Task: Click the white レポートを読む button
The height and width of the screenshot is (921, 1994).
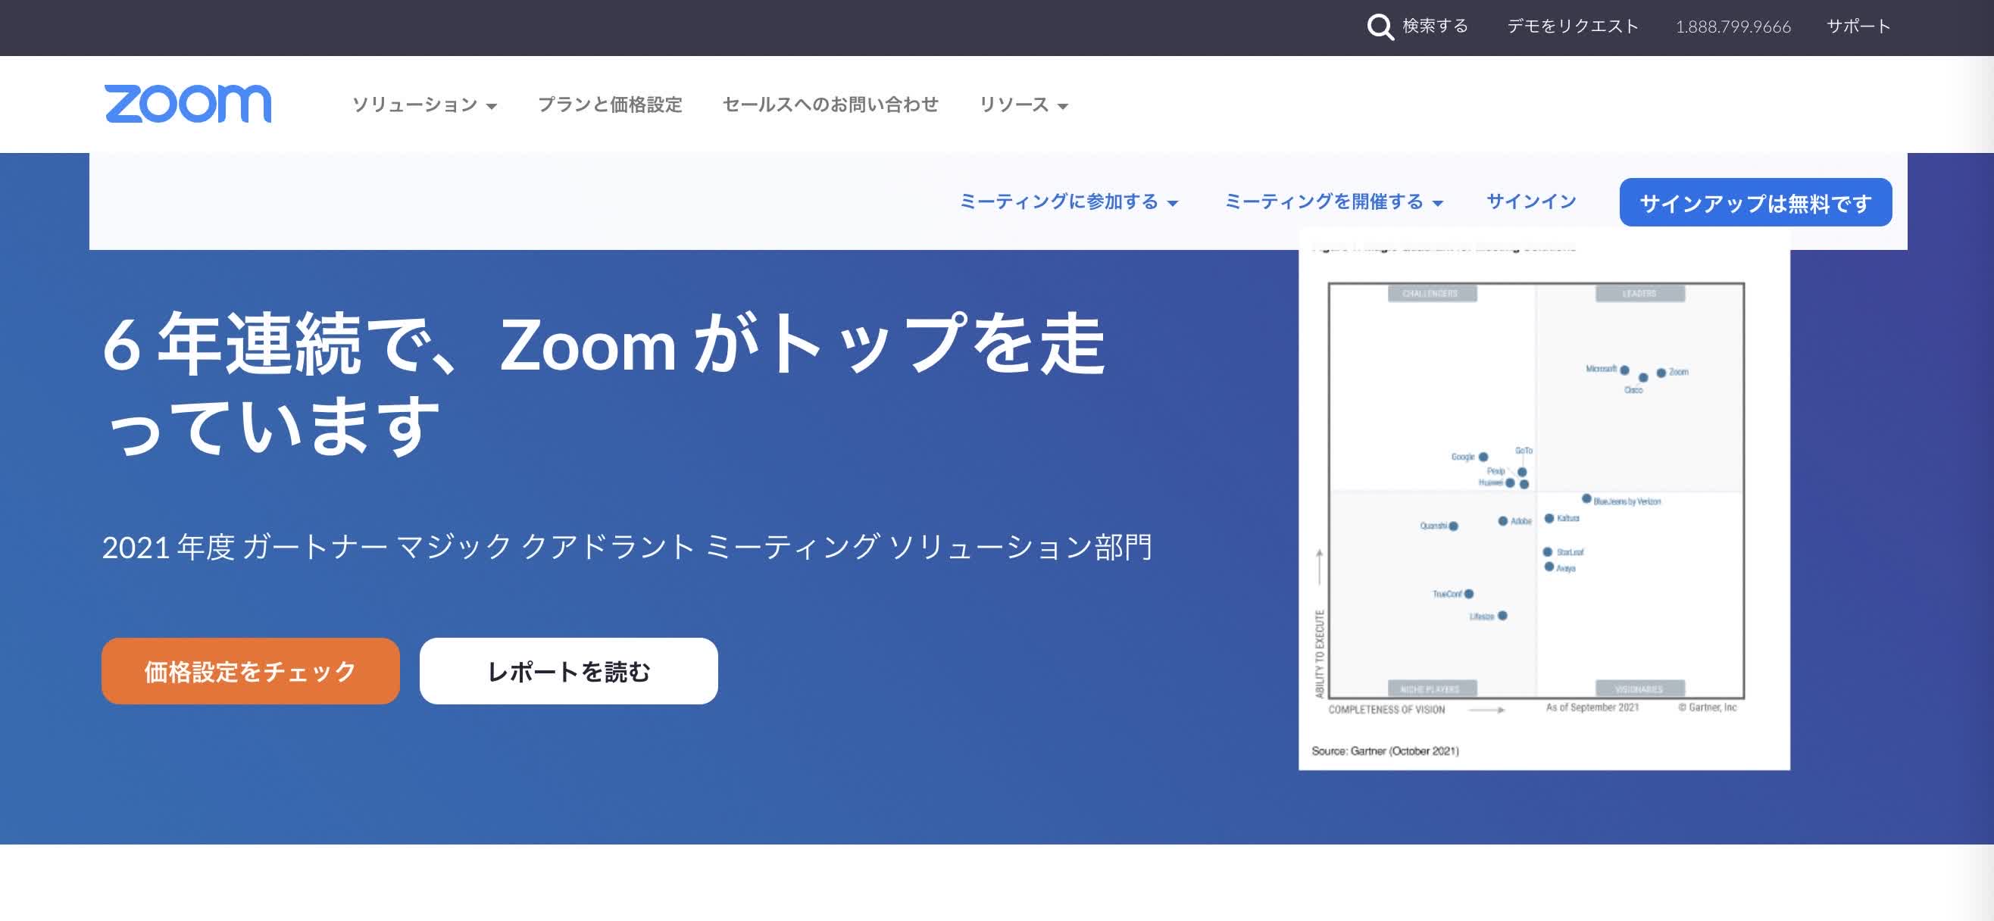Action: [569, 671]
